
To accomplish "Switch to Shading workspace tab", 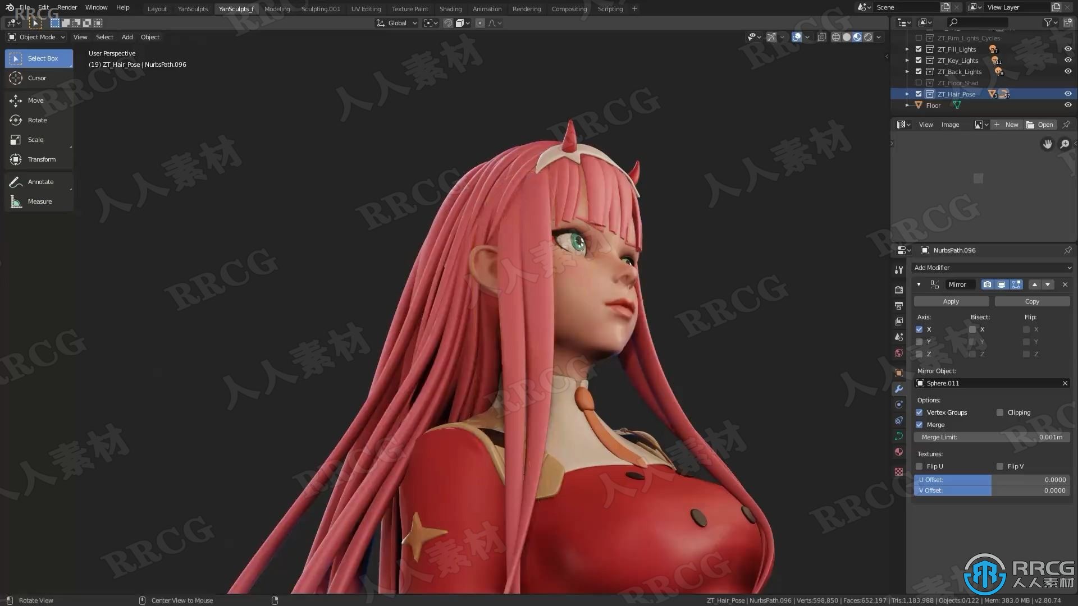I will pos(450,9).
